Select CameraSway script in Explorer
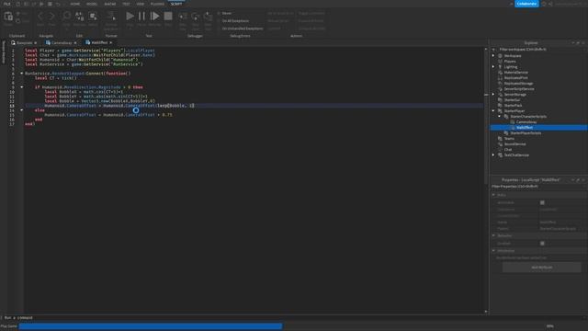588x331 pixels. click(526, 122)
